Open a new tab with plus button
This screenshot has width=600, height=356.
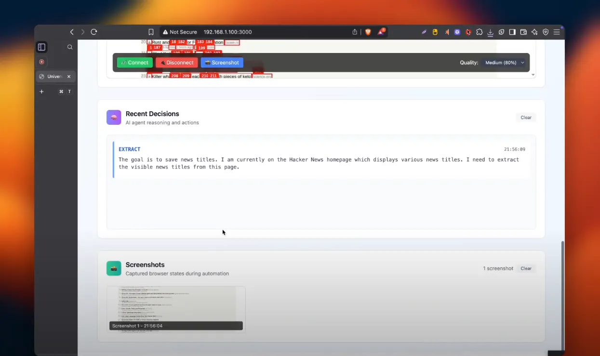point(41,92)
